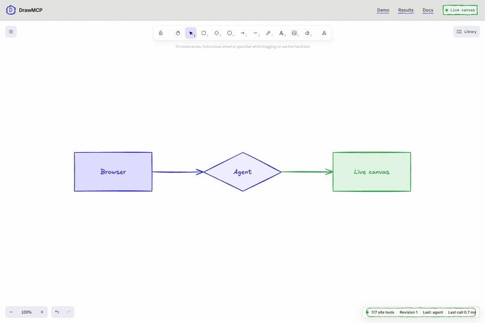
Task: Open the extra shapes tools menu
Action: (324, 33)
